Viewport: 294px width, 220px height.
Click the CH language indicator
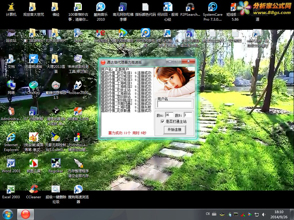208,214
